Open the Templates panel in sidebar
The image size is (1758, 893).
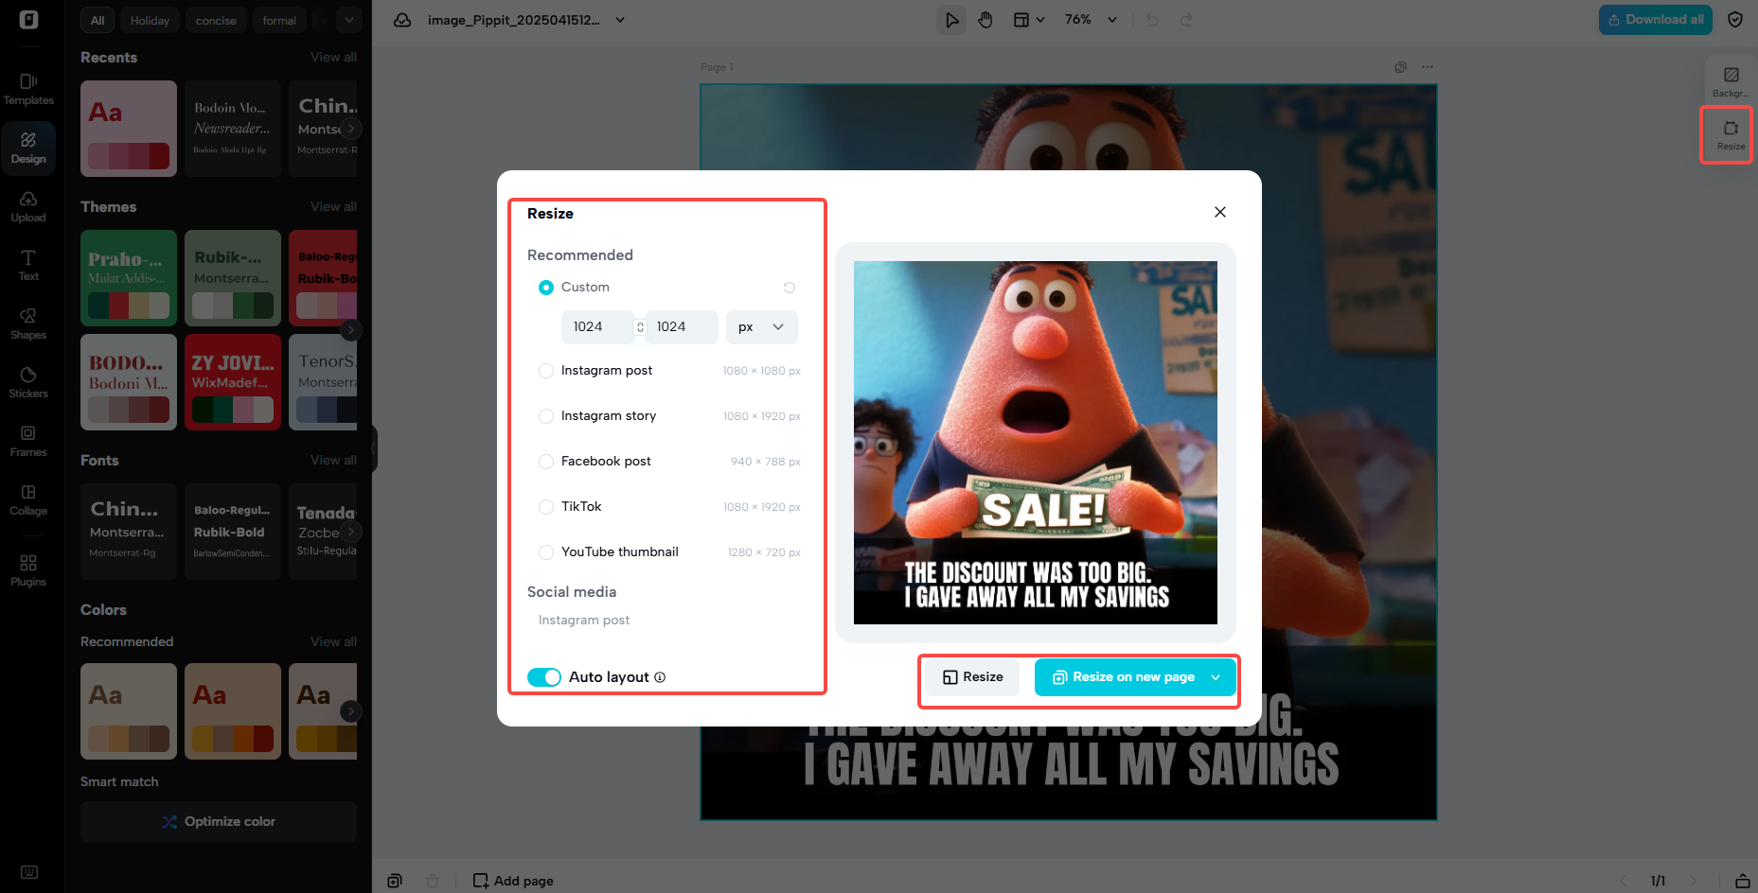click(28, 89)
